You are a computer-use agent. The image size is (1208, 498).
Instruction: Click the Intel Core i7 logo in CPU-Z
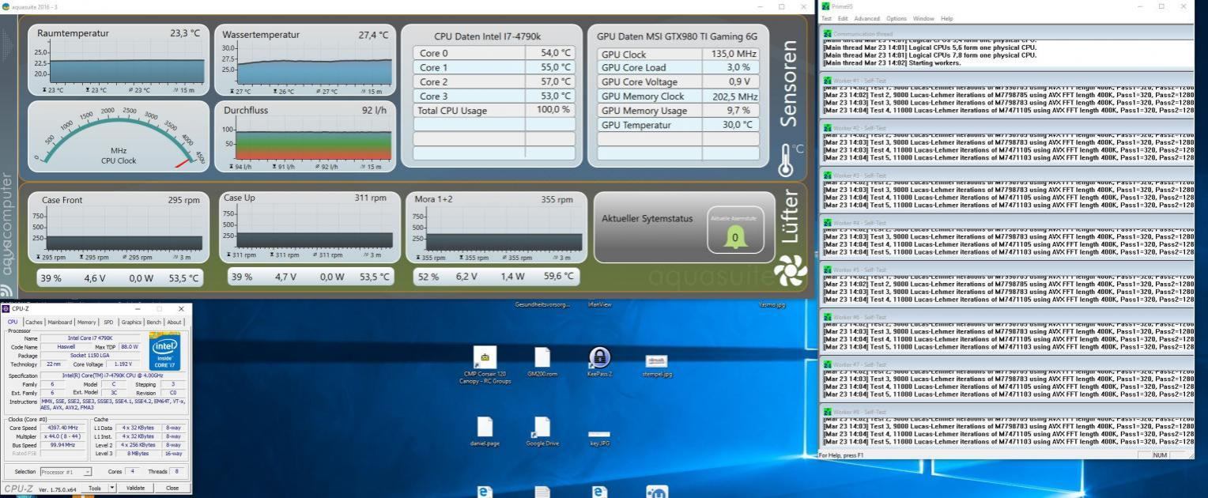tap(164, 352)
